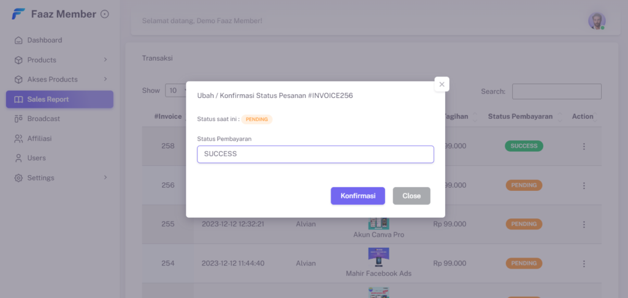Click the Search input field
628x298 pixels.
coord(556,91)
